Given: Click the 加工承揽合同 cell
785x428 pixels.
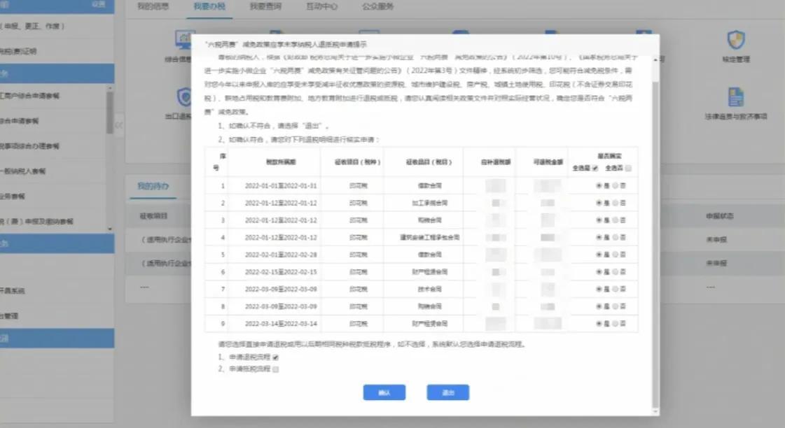Looking at the screenshot, I should (x=429, y=203).
